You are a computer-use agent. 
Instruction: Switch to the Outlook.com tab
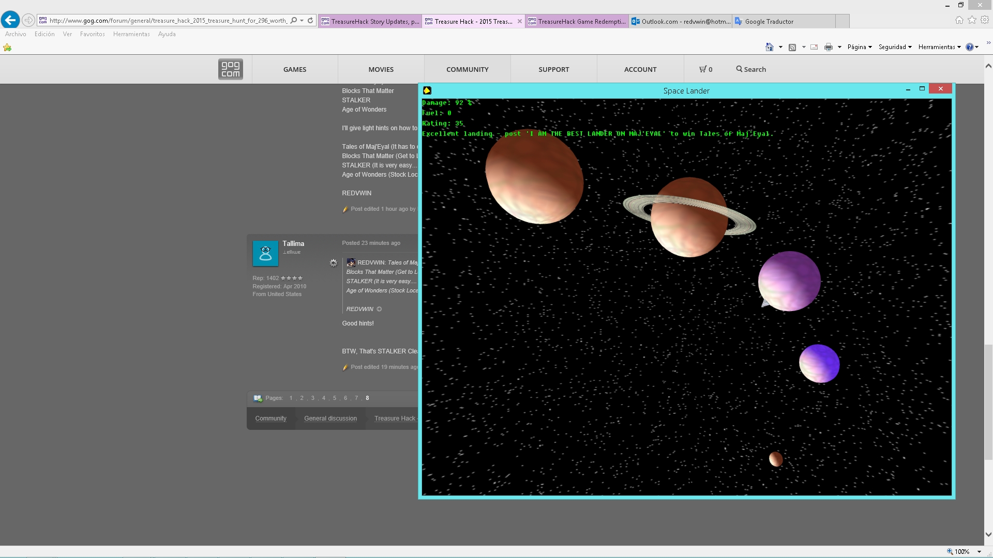pyautogui.click(x=680, y=21)
